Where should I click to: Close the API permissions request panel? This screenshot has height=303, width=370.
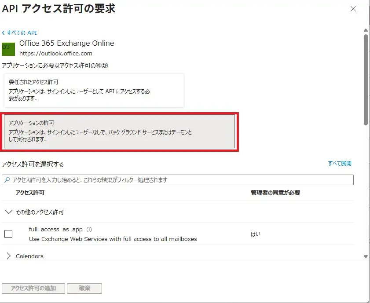pos(353,9)
